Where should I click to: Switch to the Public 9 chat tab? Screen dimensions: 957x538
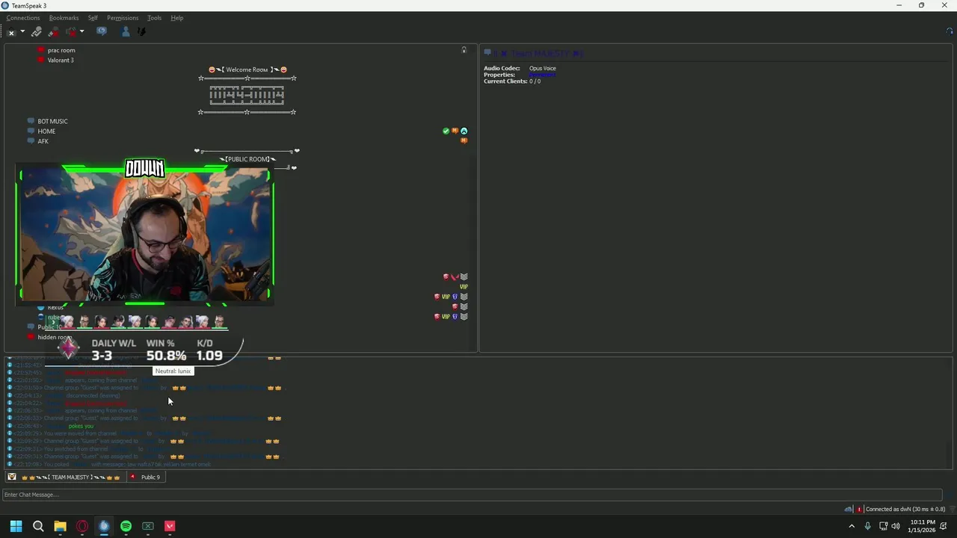(146, 477)
